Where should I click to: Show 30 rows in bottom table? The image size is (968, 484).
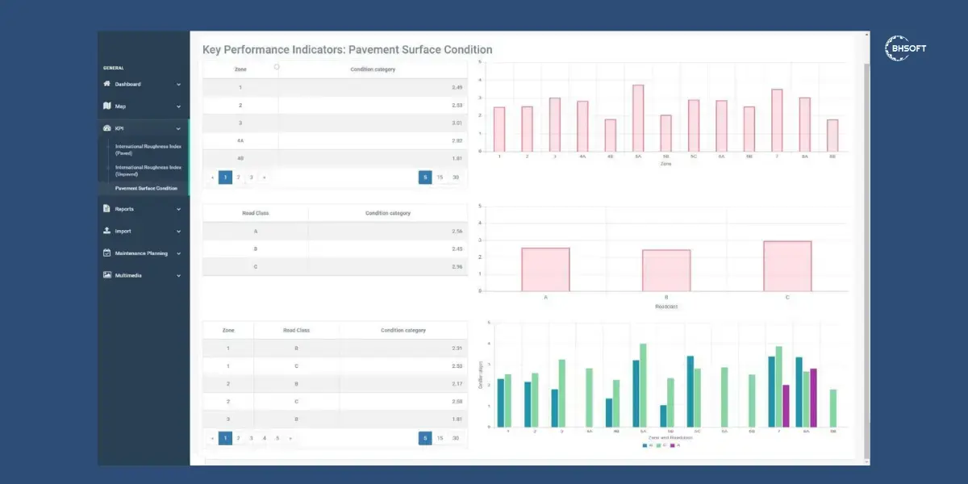pyautogui.click(x=456, y=438)
